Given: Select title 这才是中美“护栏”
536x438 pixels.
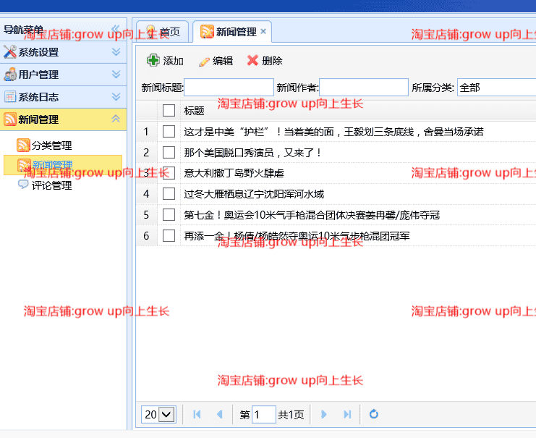Looking at the screenshot, I should (x=333, y=132).
